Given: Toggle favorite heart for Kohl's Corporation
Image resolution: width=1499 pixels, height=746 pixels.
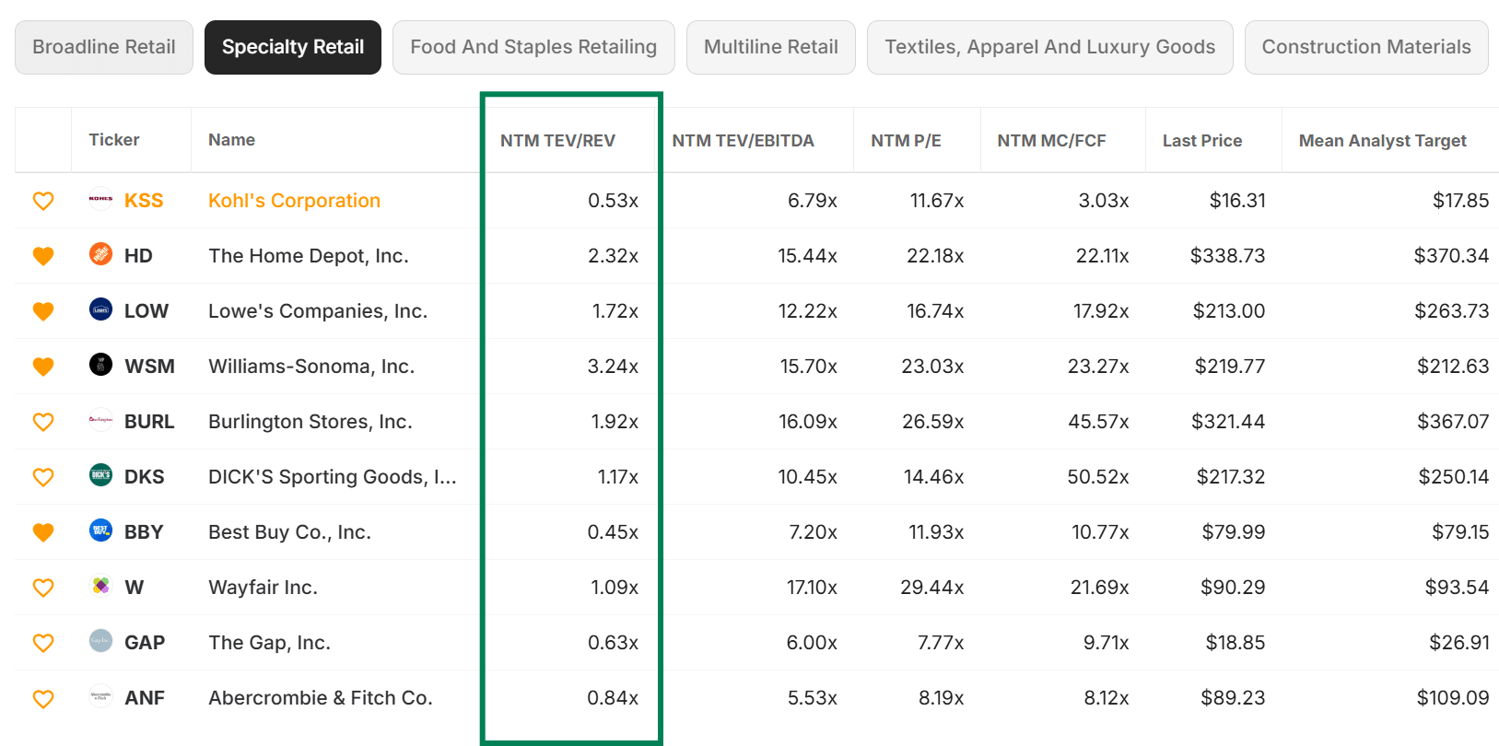Looking at the screenshot, I should pos(43,201).
